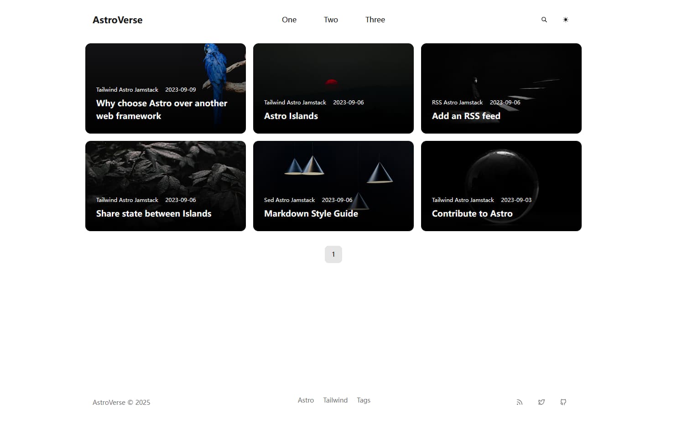677x429 pixels.
Task: Follow the Astro footer link
Action: pyautogui.click(x=306, y=400)
